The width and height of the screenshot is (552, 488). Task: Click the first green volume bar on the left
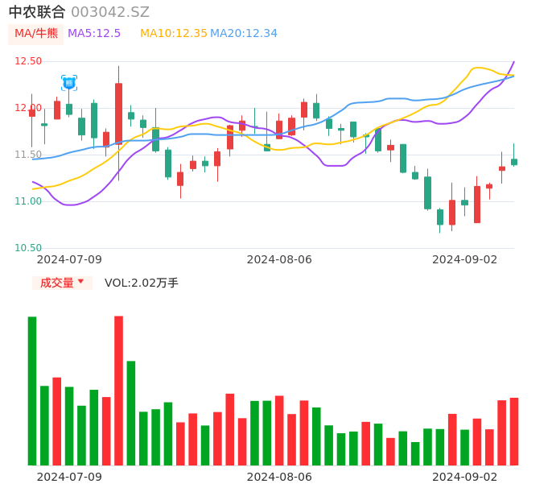point(32,391)
